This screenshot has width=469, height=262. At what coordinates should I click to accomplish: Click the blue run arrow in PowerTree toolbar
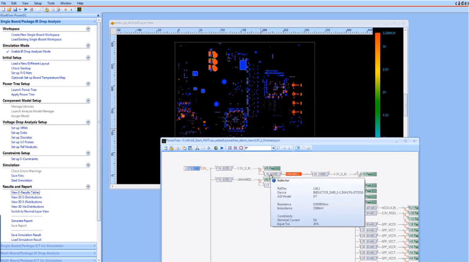tap(222, 148)
